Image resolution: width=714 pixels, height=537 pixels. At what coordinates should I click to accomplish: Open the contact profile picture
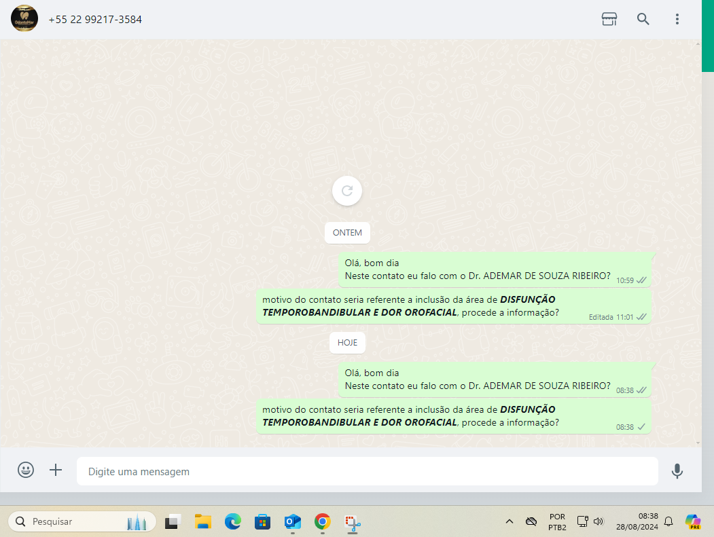point(24,18)
